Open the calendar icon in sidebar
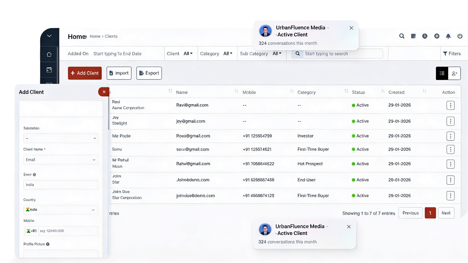 49,70
